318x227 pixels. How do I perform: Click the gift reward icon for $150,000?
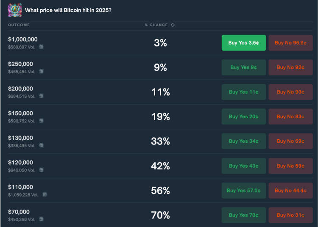42,121
